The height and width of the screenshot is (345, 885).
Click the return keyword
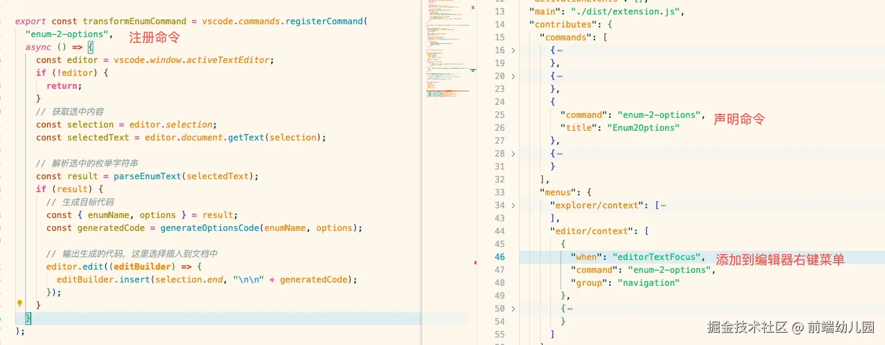(62, 86)
